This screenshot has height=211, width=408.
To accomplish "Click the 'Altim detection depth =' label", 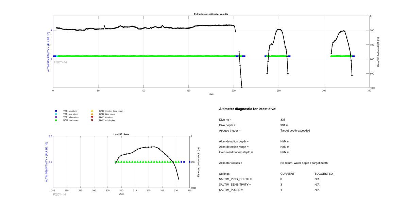I will point(234,141).
